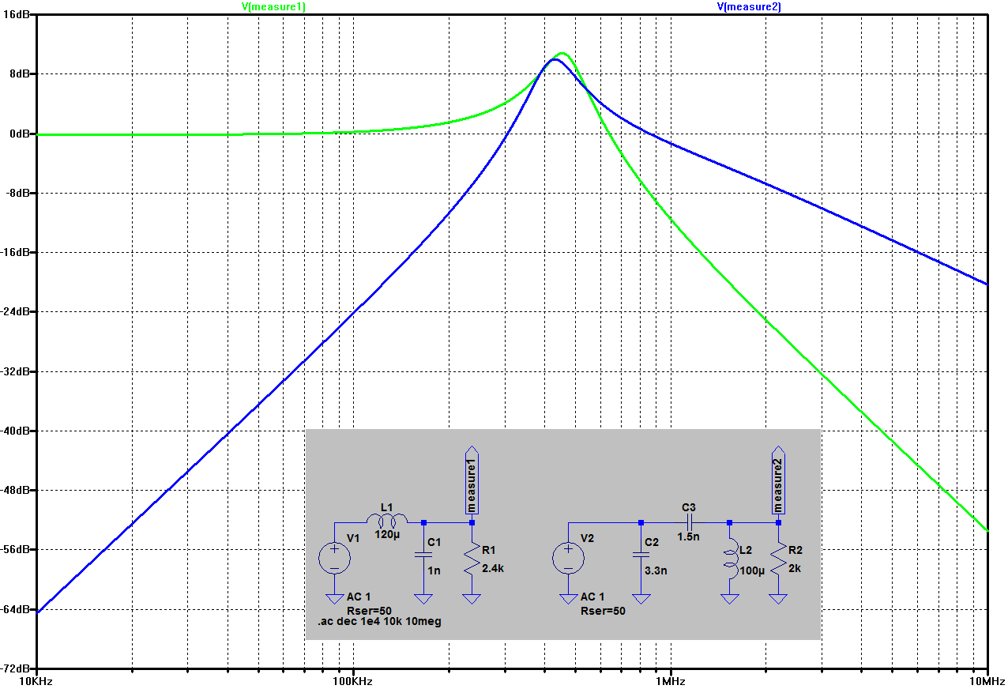
Task: Click the R2 reference designator text
Action: click(795, 549)
